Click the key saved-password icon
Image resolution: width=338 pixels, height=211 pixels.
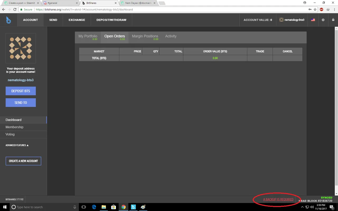pyautogui.click(x=310, y=9)
